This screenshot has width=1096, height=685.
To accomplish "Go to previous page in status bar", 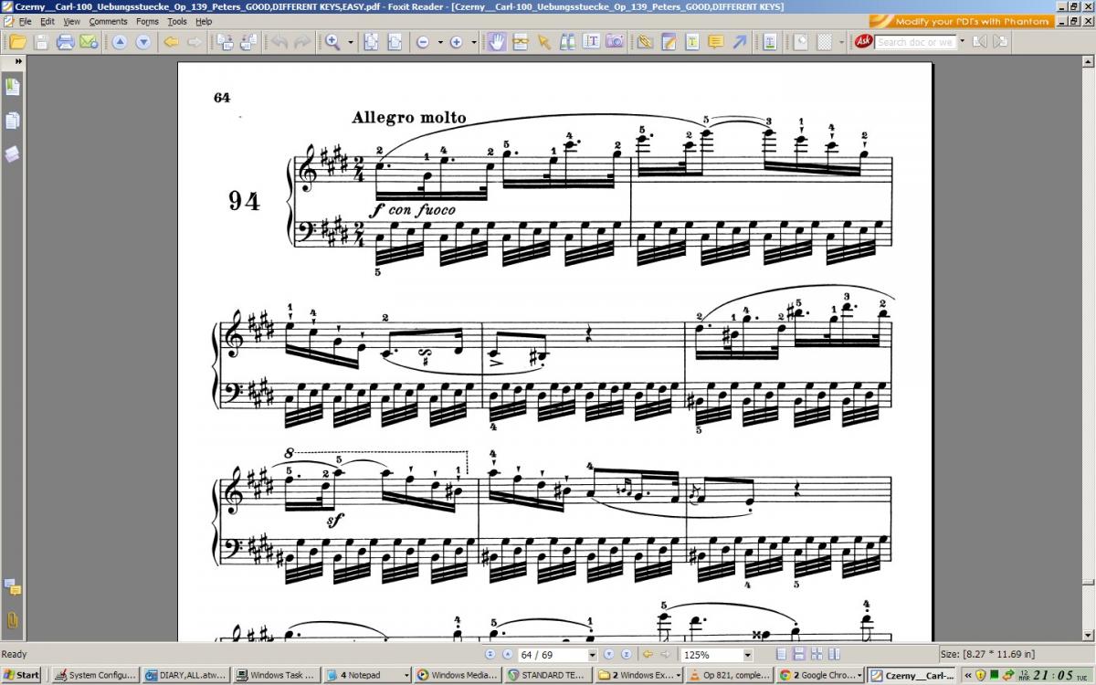I will pos(507,655).
